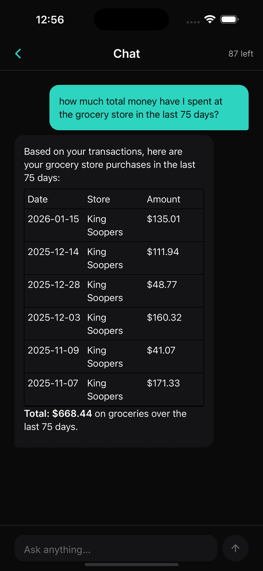Click the Ask anything input field

click(x=115, y=549)
